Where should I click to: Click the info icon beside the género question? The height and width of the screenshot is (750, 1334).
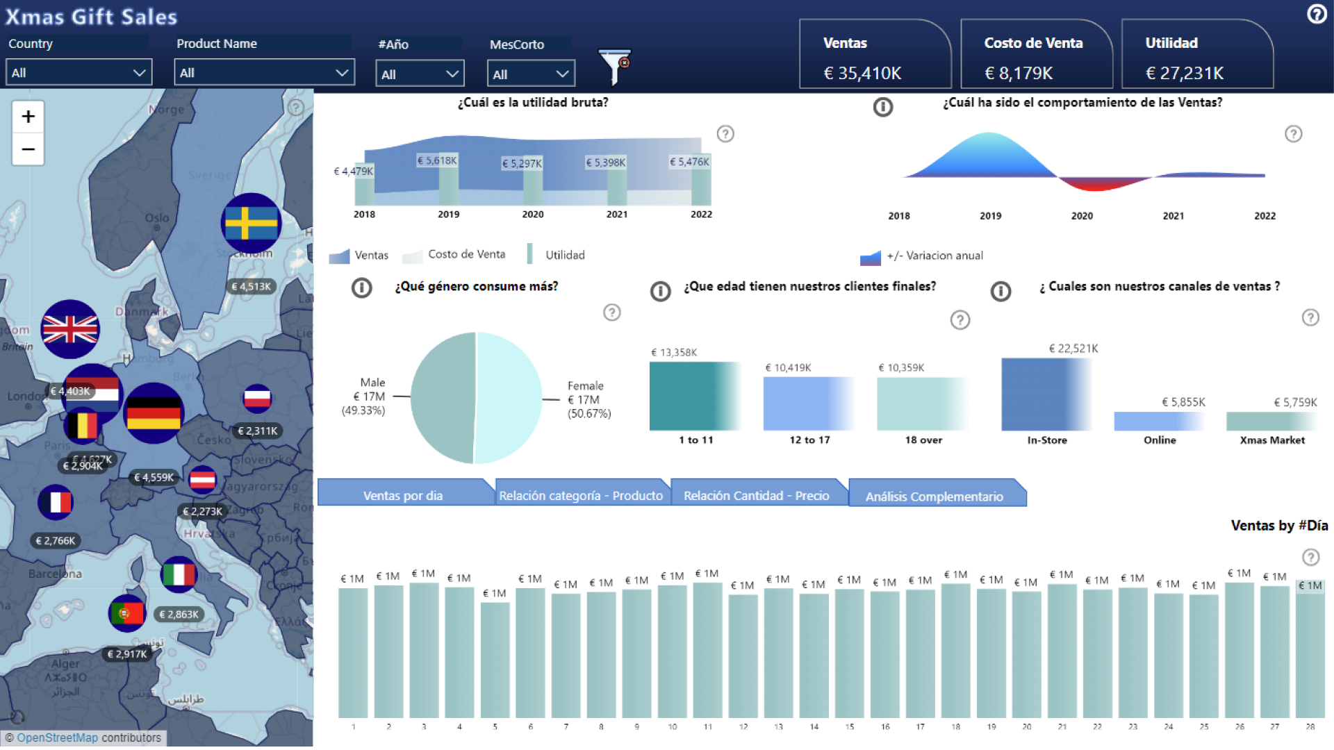(362, 287)
